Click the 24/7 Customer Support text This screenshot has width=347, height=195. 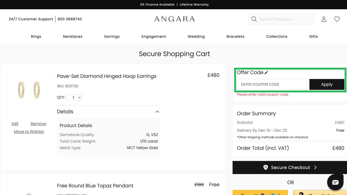click(x=31, y=19)
